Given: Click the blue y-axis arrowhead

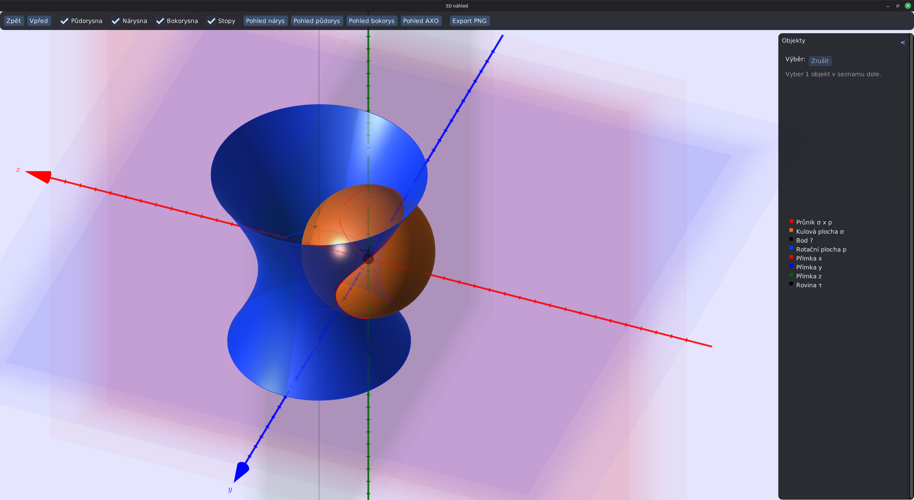Looking at the screenshot, I should 241,472.
